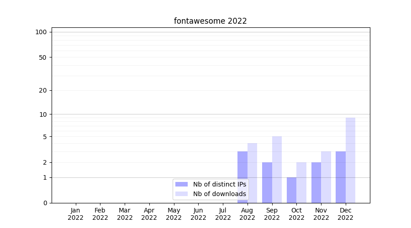The width and height of the screenshot is (411, 228).
Task: Click the December downloads bar
Action: click(350, 160)
